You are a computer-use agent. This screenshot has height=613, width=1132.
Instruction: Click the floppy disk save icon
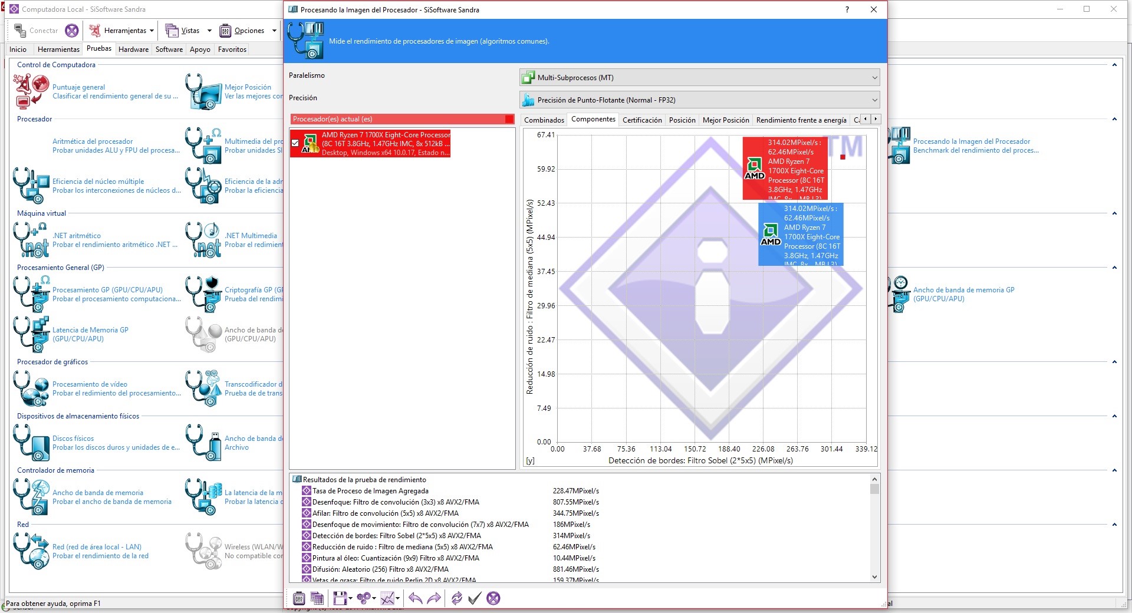[340, 598]
